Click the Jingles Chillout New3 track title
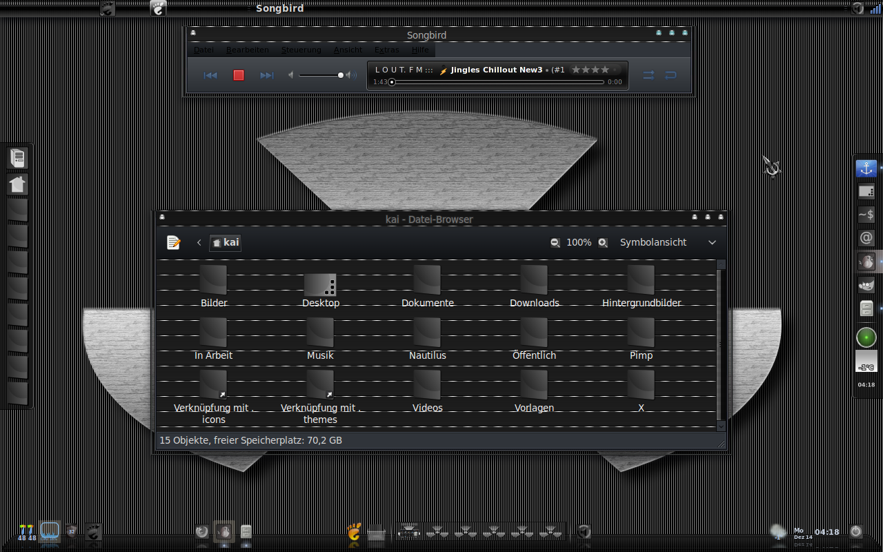The image size is (883, 552). 497,70
